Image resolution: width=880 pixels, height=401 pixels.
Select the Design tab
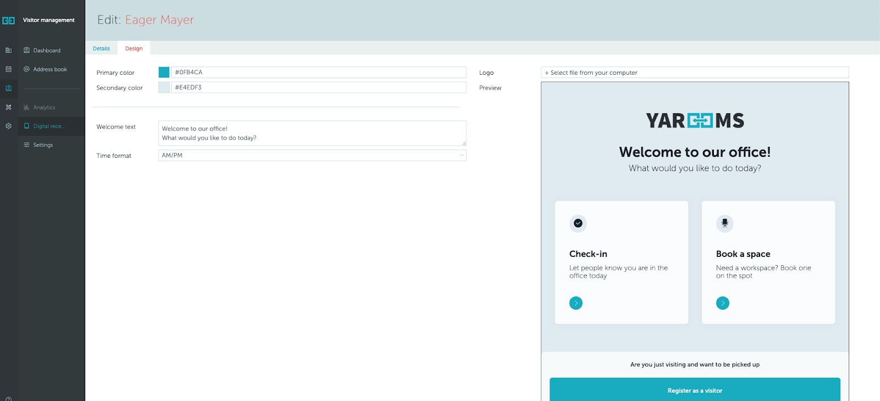click(x=134, y=48)
